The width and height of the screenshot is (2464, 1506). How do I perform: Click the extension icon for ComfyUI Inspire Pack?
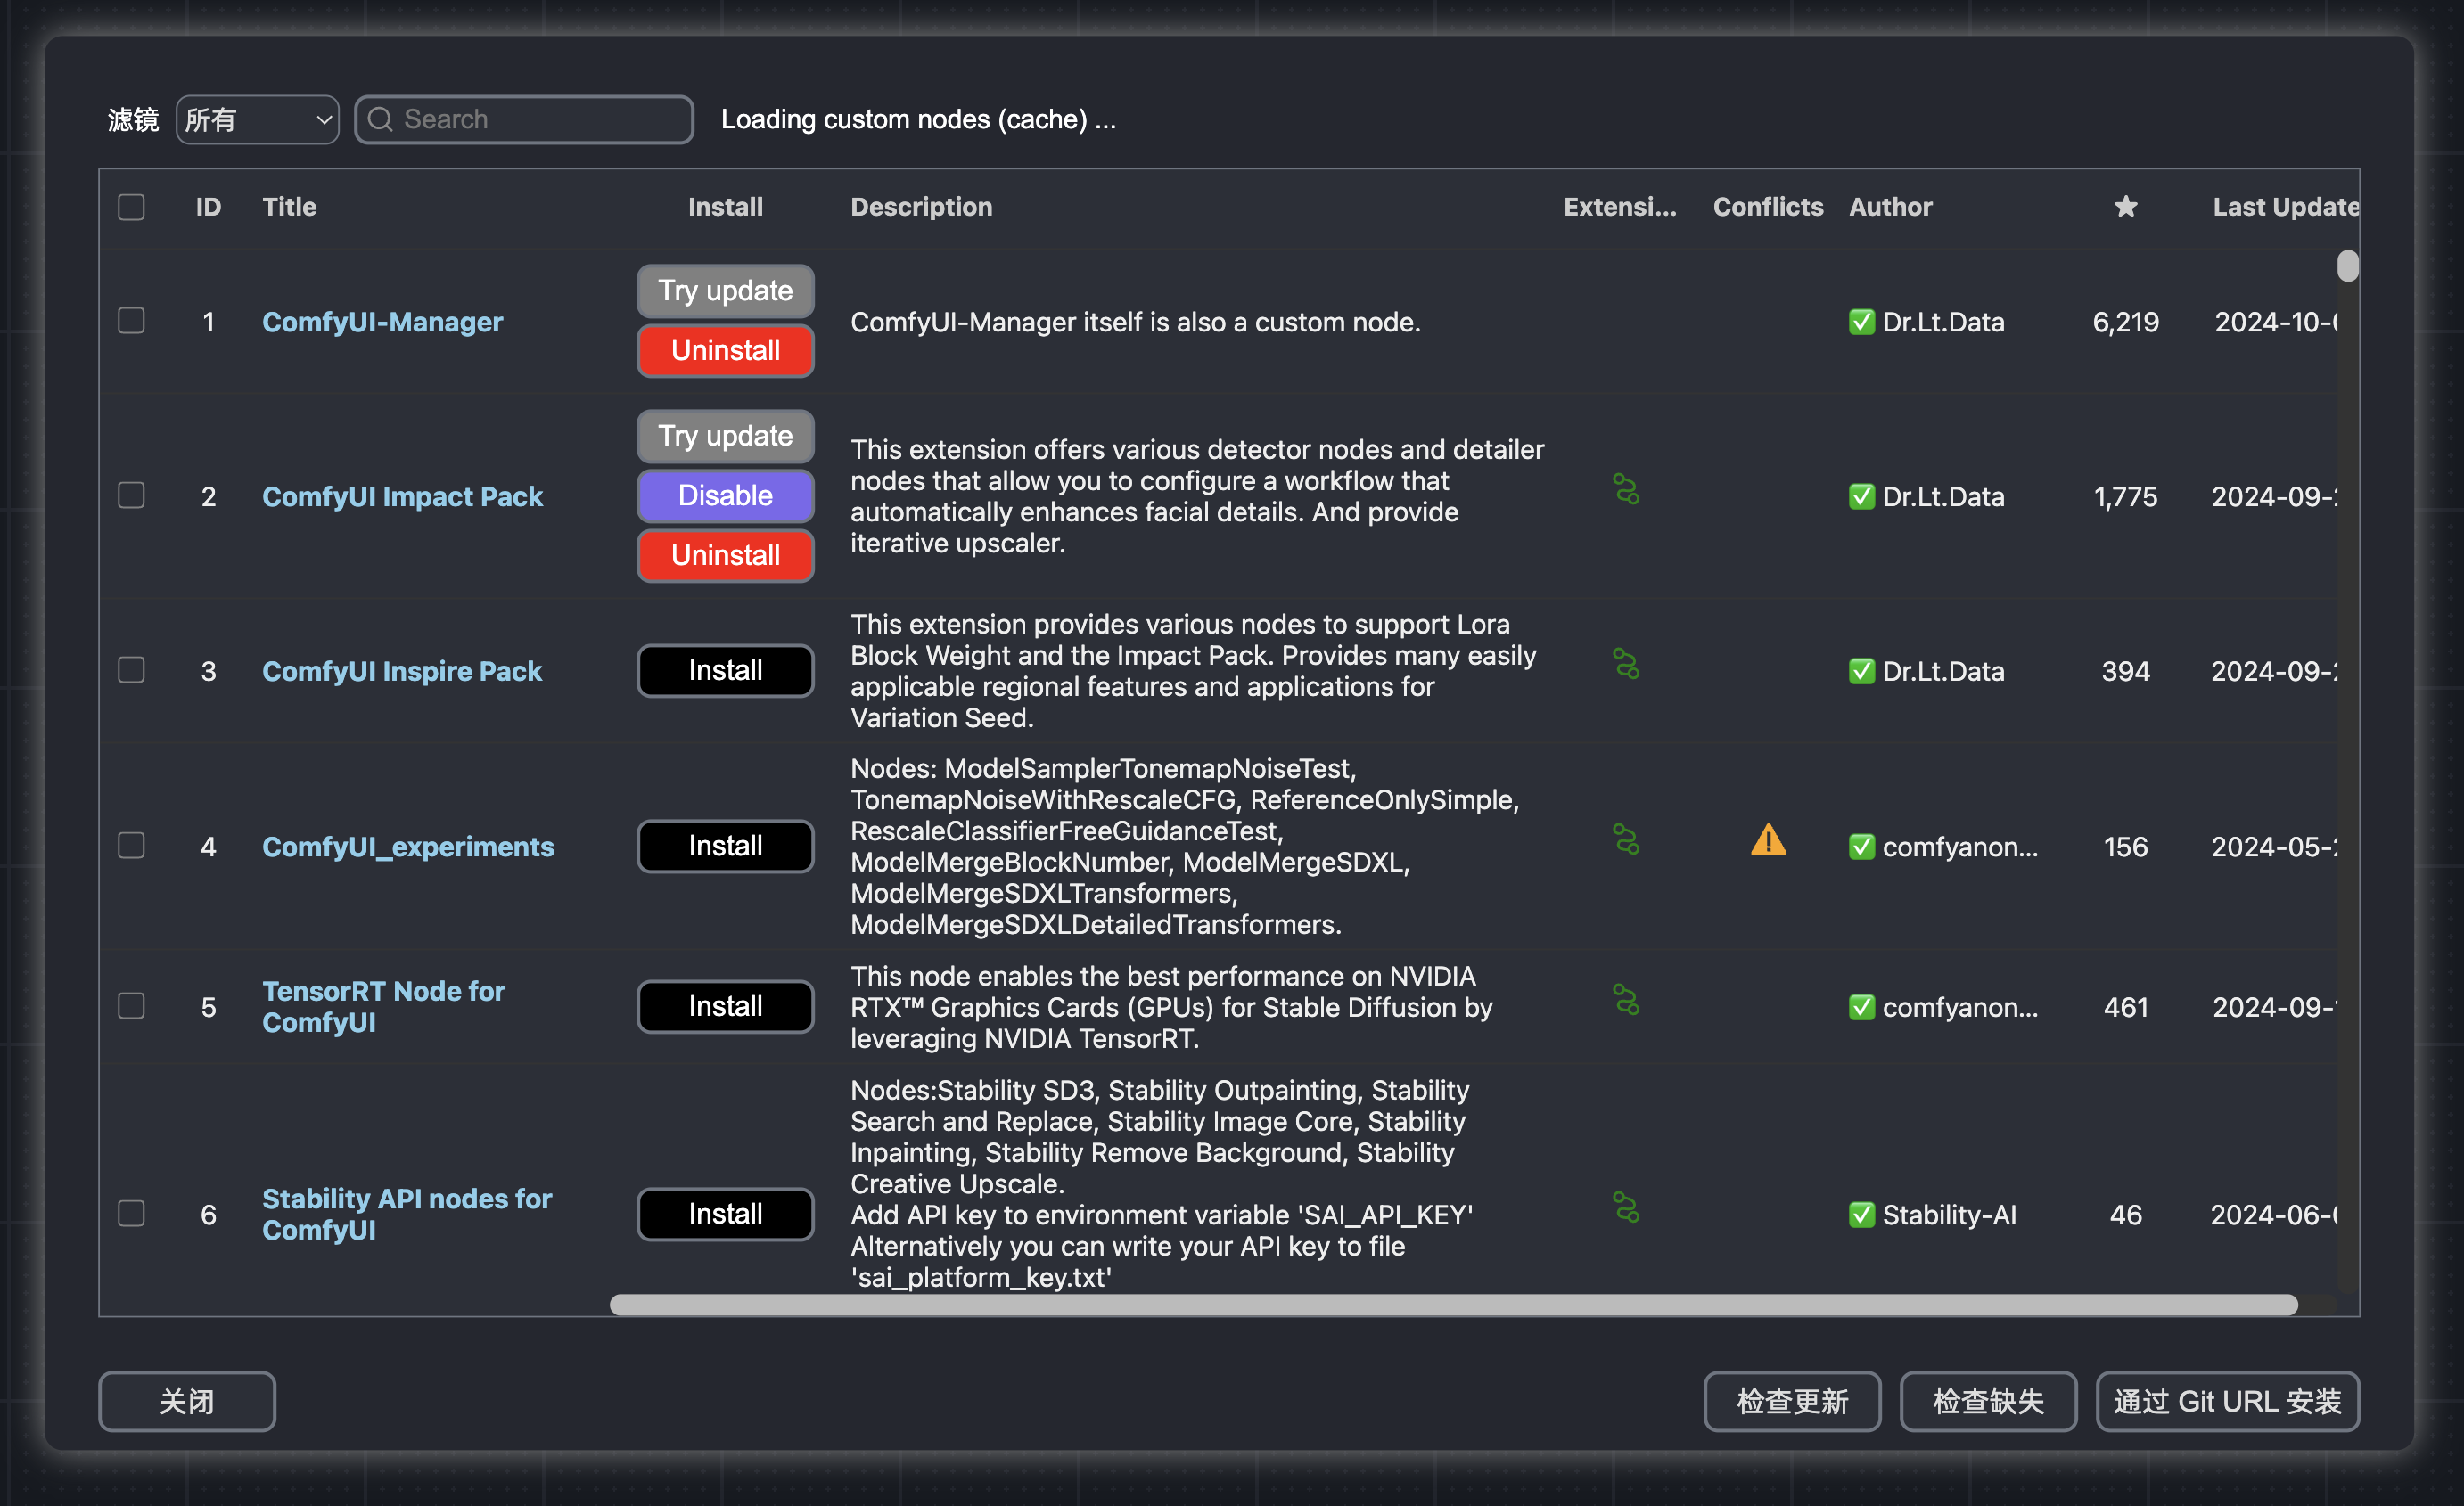[x=1625, y=665]
